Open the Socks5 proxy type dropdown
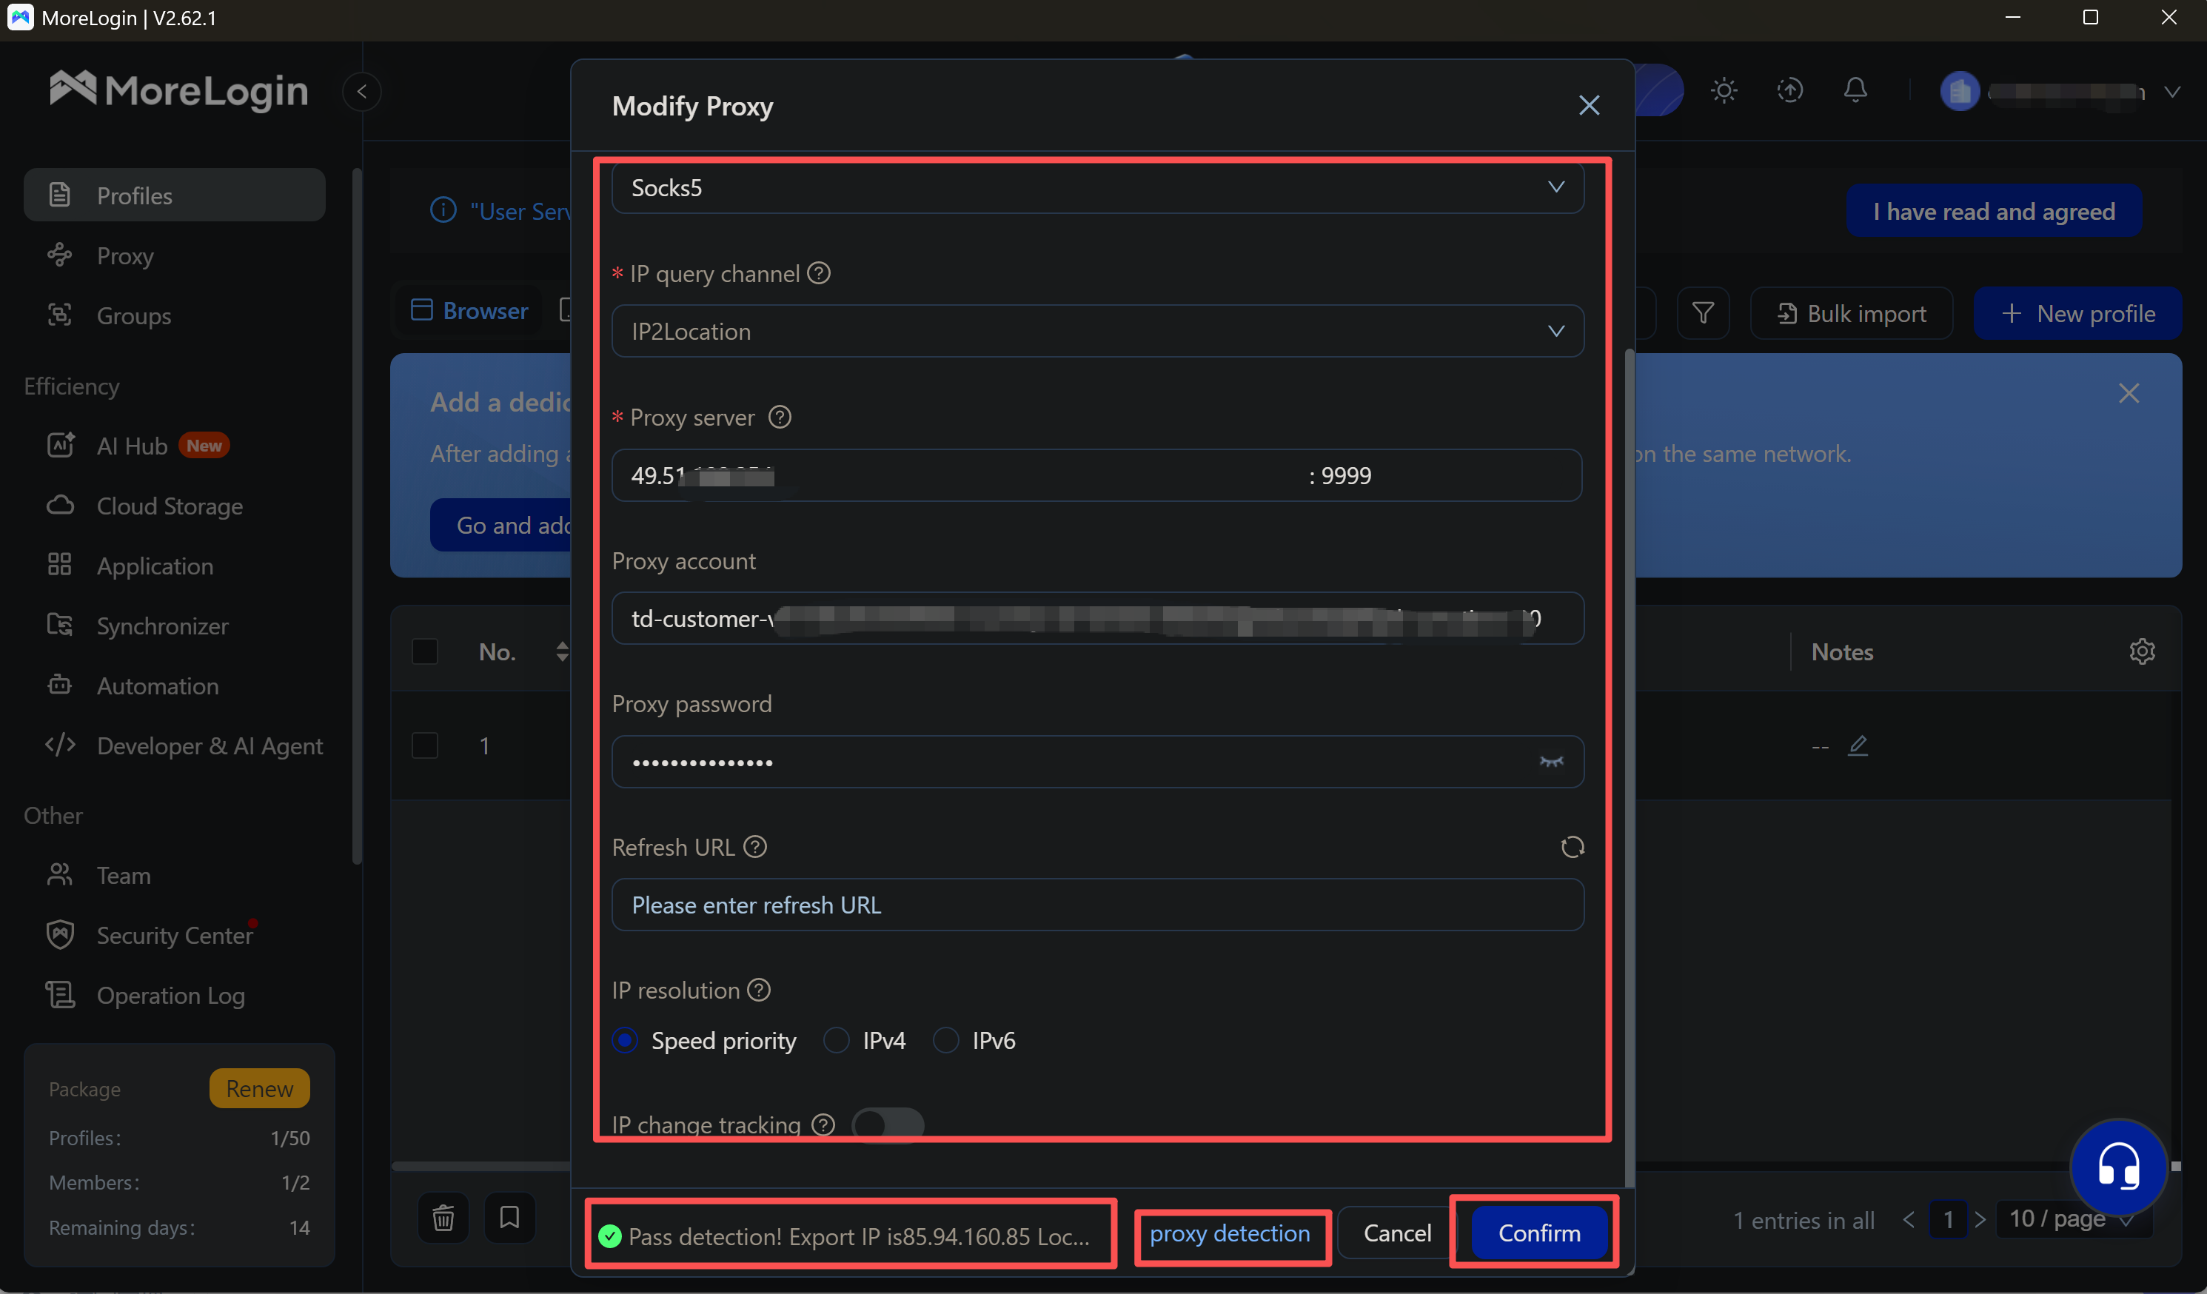Viewport: 2207px width, 1294px height. tap(1097, 187)
